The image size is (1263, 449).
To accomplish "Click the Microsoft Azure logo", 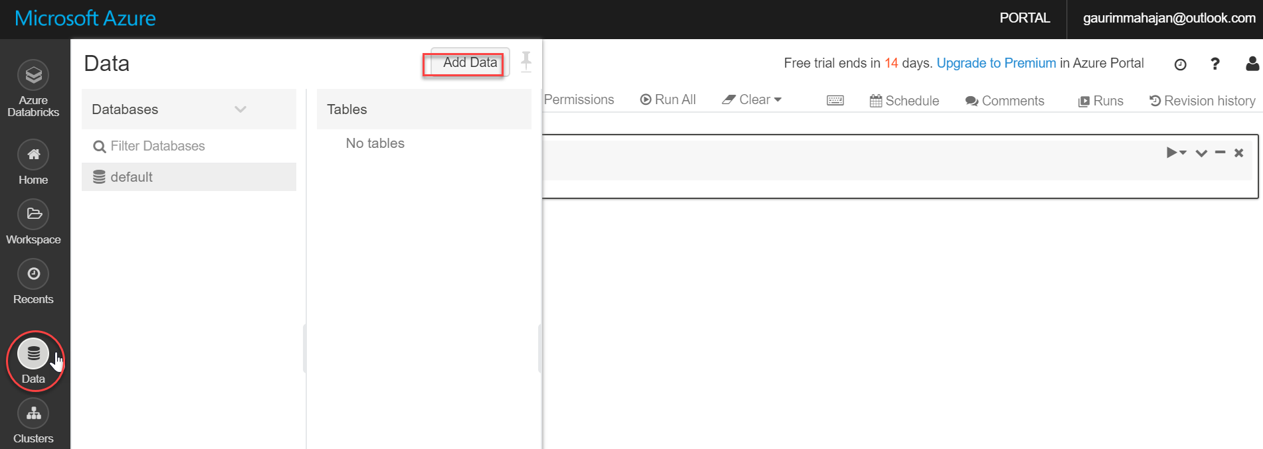I will pyautogui.click(x=85, y=18).
